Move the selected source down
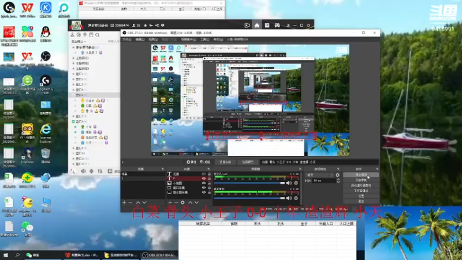Screen dimensions: 462x260 click(x=196, y=203)
